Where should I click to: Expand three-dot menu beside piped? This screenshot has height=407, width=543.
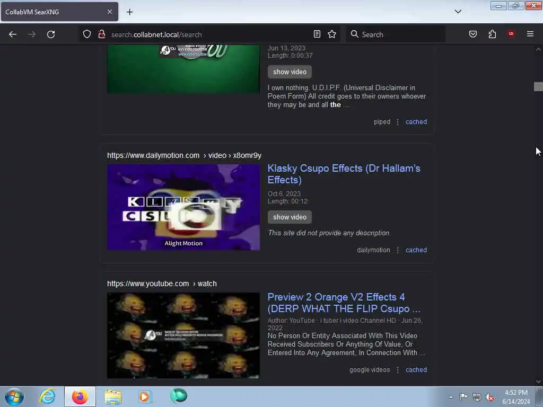(398, 122)
